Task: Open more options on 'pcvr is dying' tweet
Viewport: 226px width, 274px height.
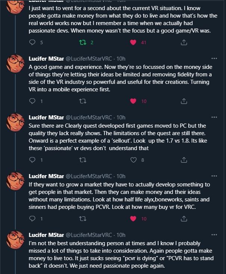Action: [214, 235]
